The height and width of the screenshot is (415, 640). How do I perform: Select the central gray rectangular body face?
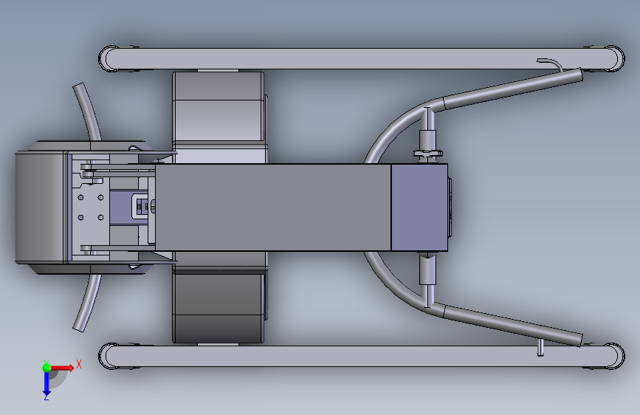coord(272,207)
